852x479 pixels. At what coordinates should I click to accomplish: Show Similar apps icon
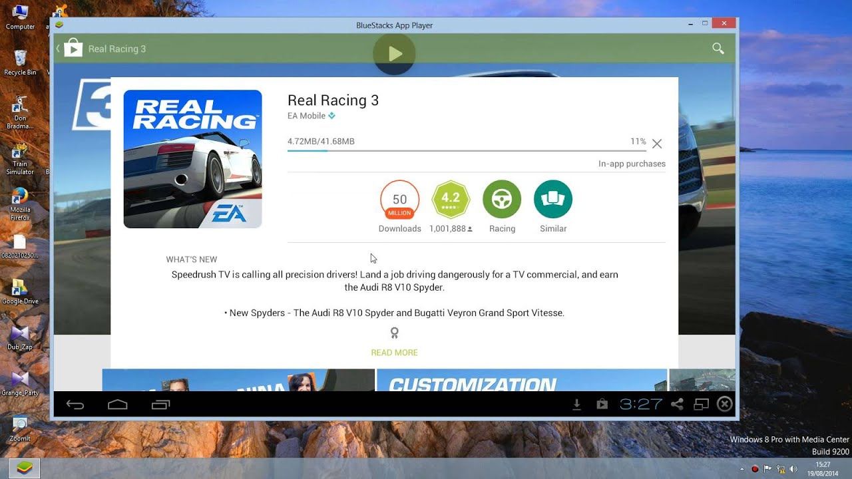tap(553, 200)
